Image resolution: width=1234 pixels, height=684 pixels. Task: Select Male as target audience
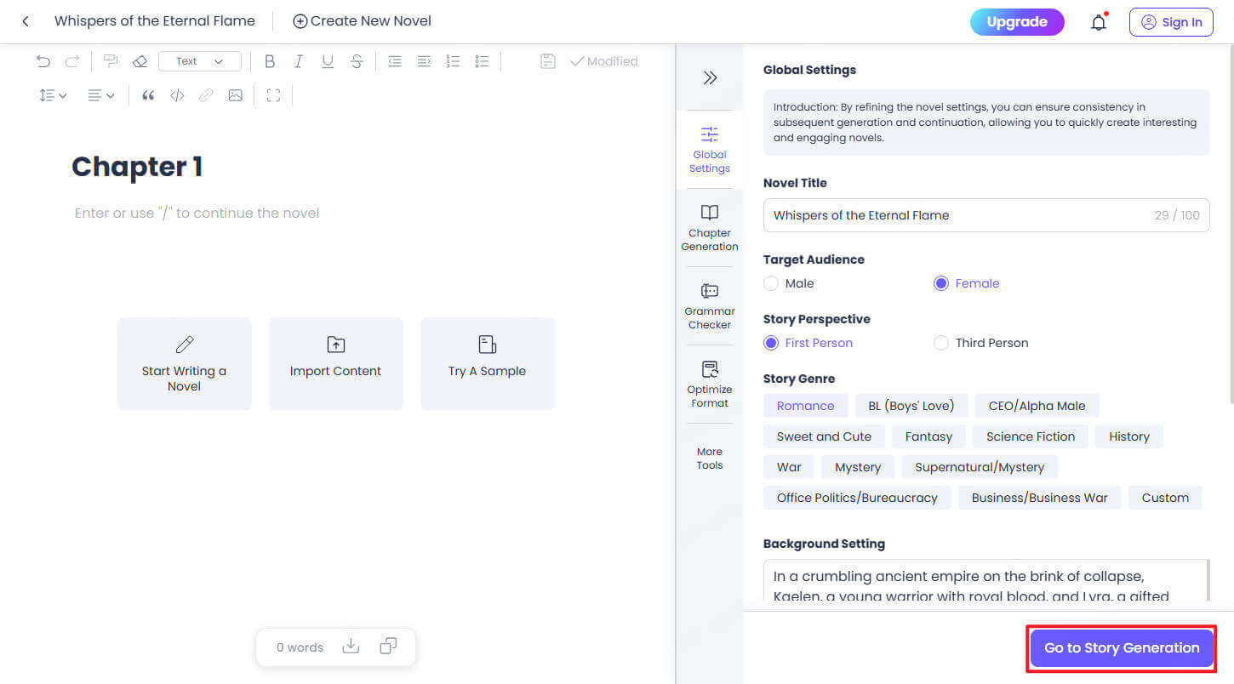771,283
